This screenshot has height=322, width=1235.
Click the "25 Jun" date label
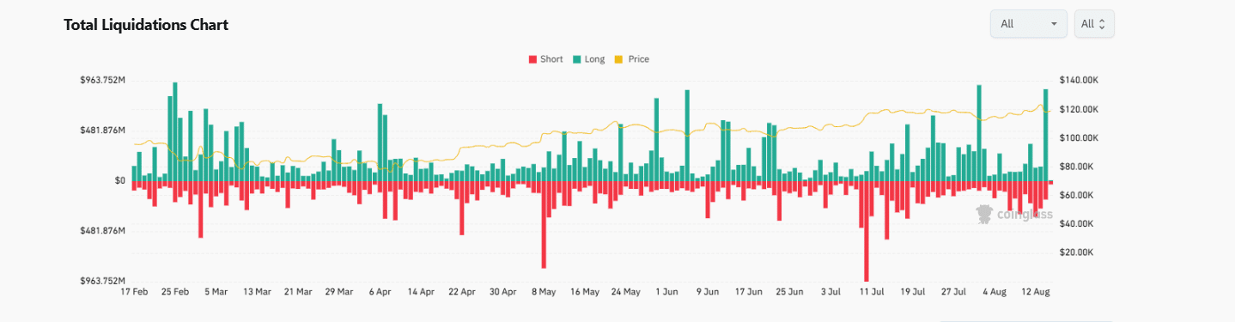(x=790, y=292)
